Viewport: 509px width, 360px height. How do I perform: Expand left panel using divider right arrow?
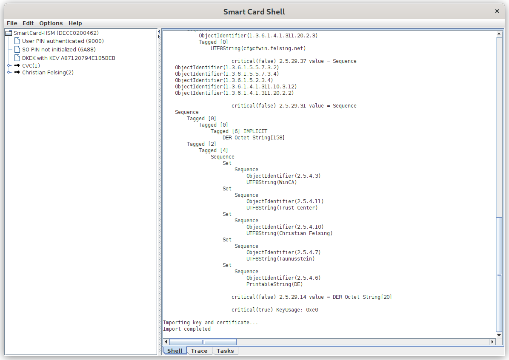click(x=159, y=37)
